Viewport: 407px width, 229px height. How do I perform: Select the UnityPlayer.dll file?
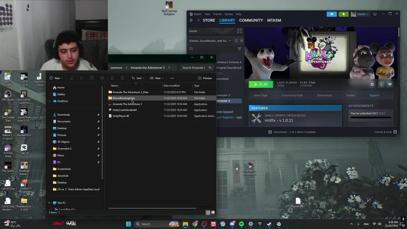[x=121, y=116]
